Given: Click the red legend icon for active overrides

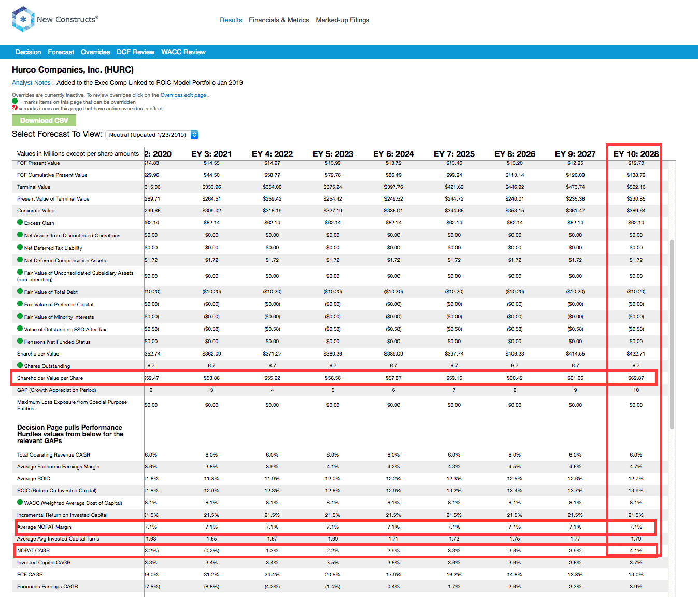Looking at the screenshot, I should click(x=15, y=108).
